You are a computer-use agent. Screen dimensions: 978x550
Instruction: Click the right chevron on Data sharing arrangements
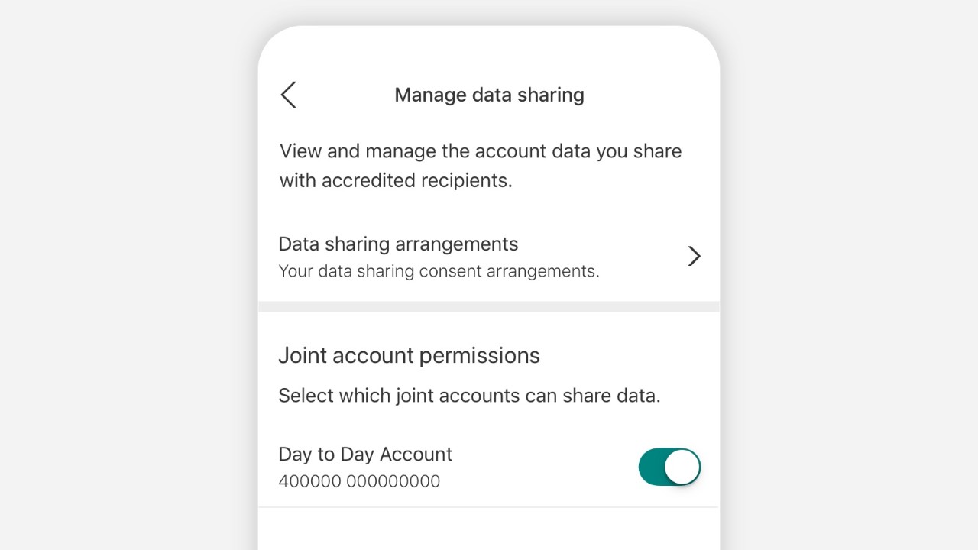coord(694,256)
